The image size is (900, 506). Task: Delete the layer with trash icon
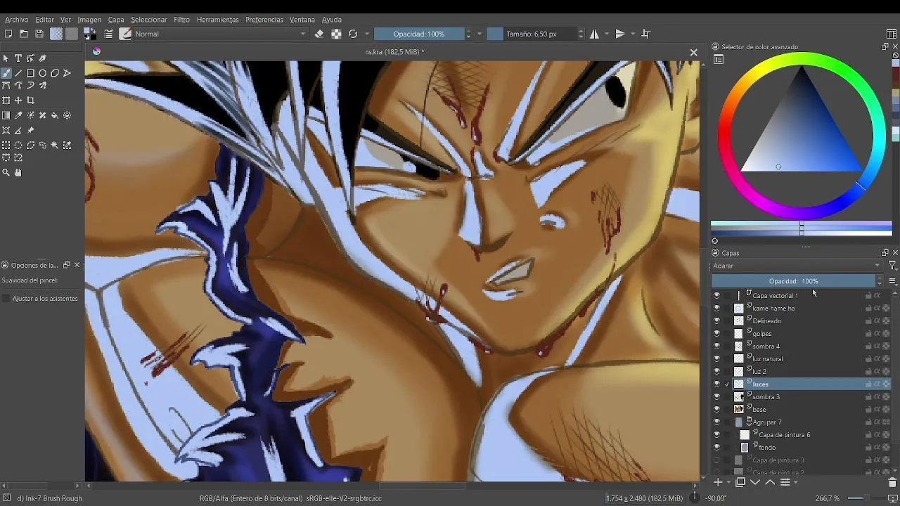(892, 482)
